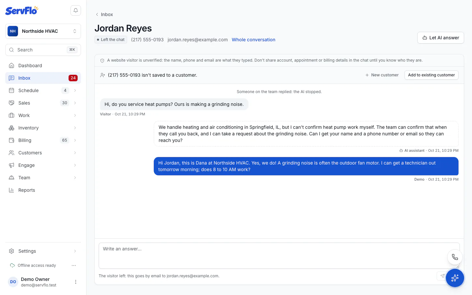Image resolution: width=472 pixels, height=295 pixels.
Task: Expand the Team submenu chevron
Action: click(x=75, y=178)
